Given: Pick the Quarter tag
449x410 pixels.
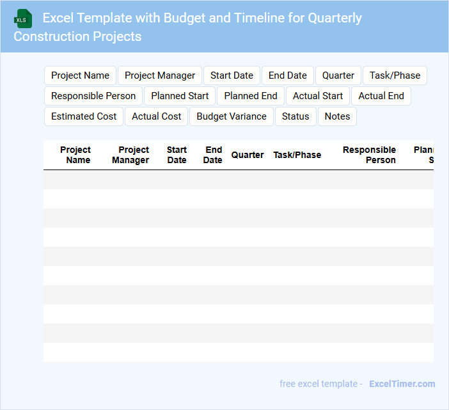Looking at the screenshot, I should coord(338,75).
